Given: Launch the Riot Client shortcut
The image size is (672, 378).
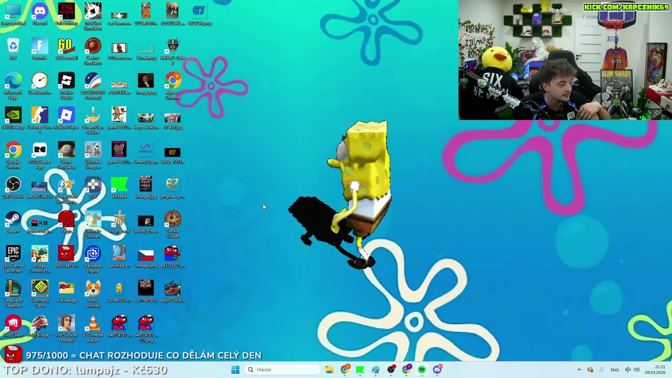Looking at the screenshot, I should click(x=13, y=326).
